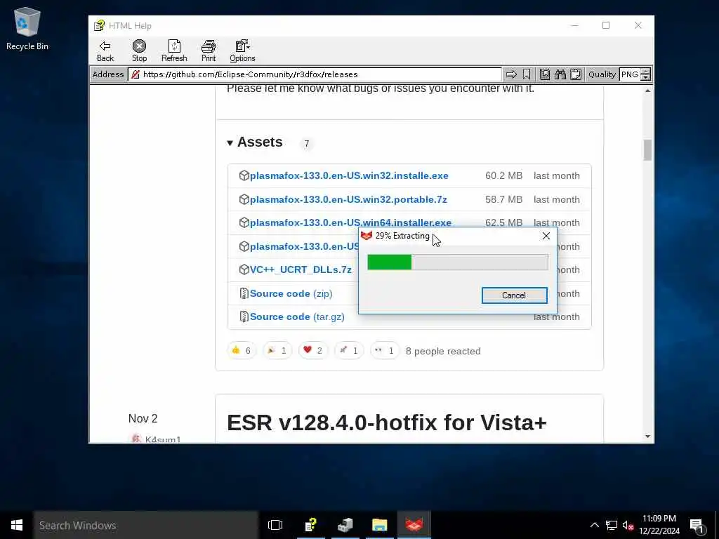
Task: Click the 60.2 MB file size
Action: (x=503, y=175)
